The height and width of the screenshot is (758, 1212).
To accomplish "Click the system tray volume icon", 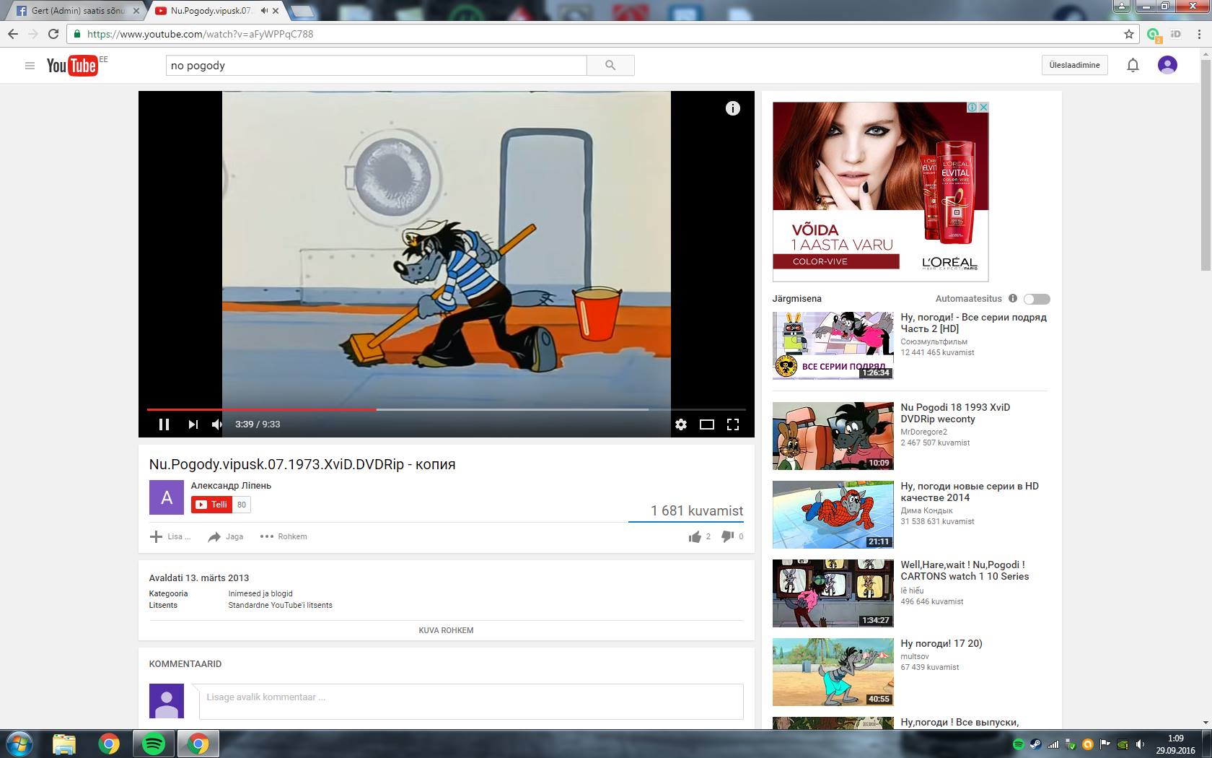I will coord(1140,744).
